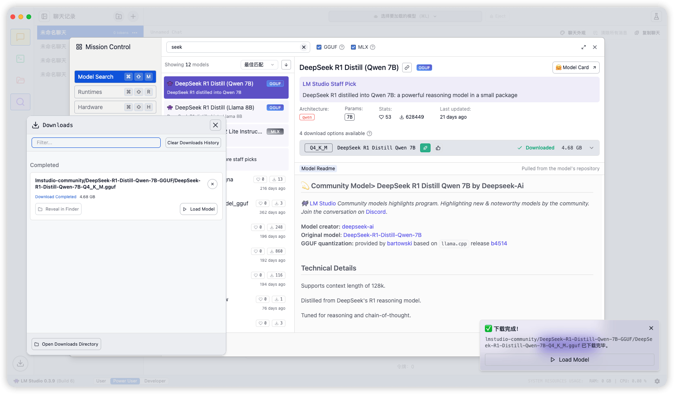Show help for MLX filter

coord(373,47)
